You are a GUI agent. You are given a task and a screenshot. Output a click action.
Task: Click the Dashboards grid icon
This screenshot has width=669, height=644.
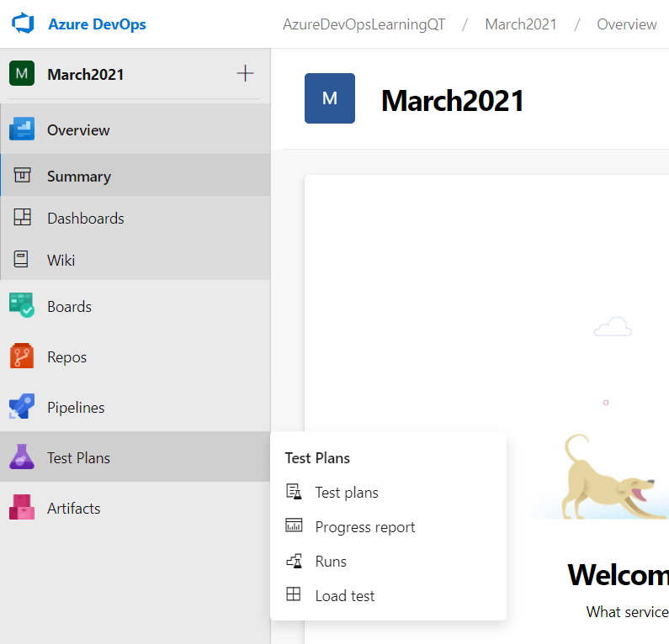coord(22,217)
